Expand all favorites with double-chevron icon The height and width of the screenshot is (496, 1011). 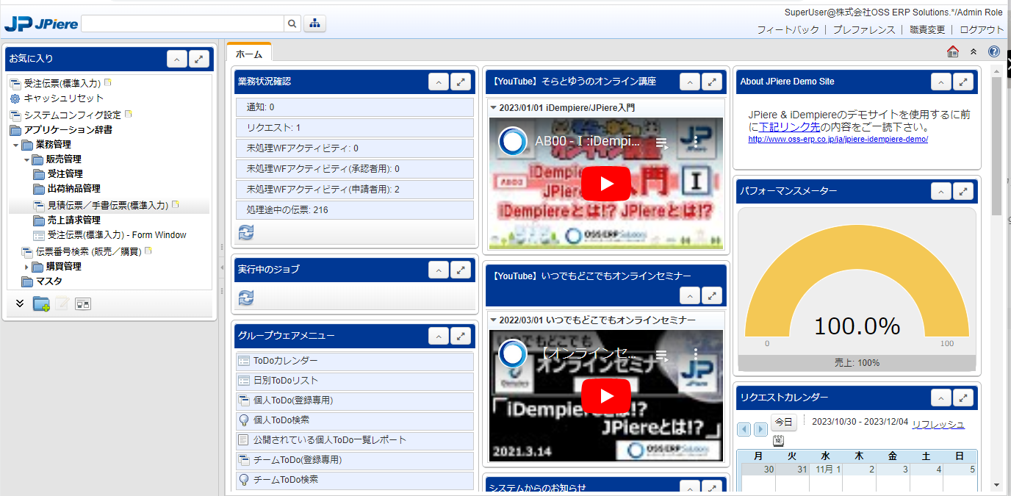click(x=20, y=303)
